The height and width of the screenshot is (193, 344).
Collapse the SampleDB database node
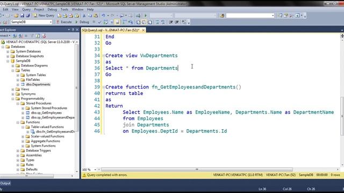(x=8, y=61)
